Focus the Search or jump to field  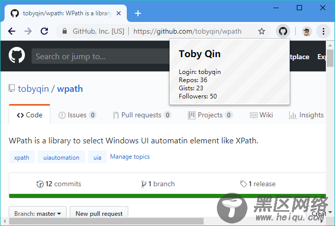click(x=100, y=56)
